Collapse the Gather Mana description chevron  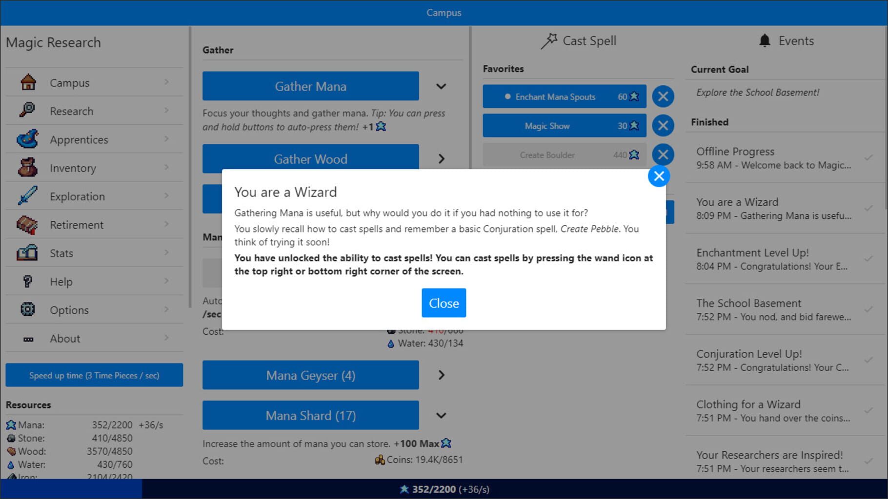[x=441, y=86]
